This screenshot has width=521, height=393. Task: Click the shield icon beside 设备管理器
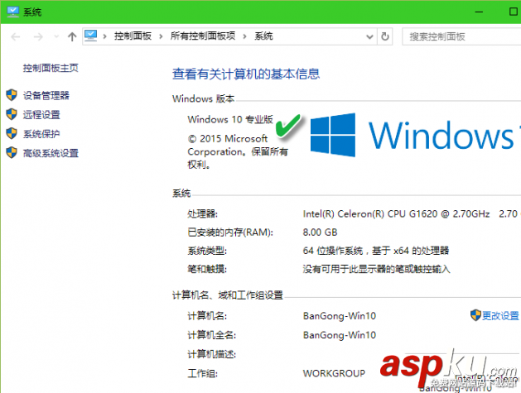(x=12, y=95)
